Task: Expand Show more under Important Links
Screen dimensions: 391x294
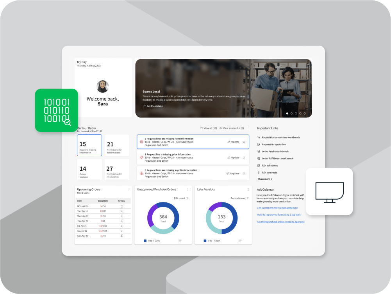Action: [264, 179]
